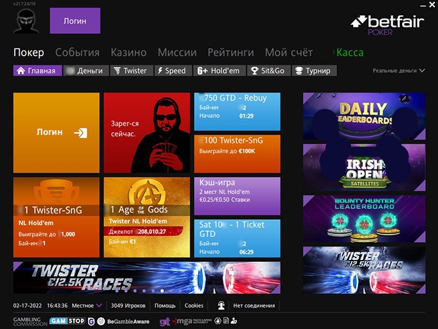Open live support headset icon
438x329 pixels.
click(x=221, y=305)
